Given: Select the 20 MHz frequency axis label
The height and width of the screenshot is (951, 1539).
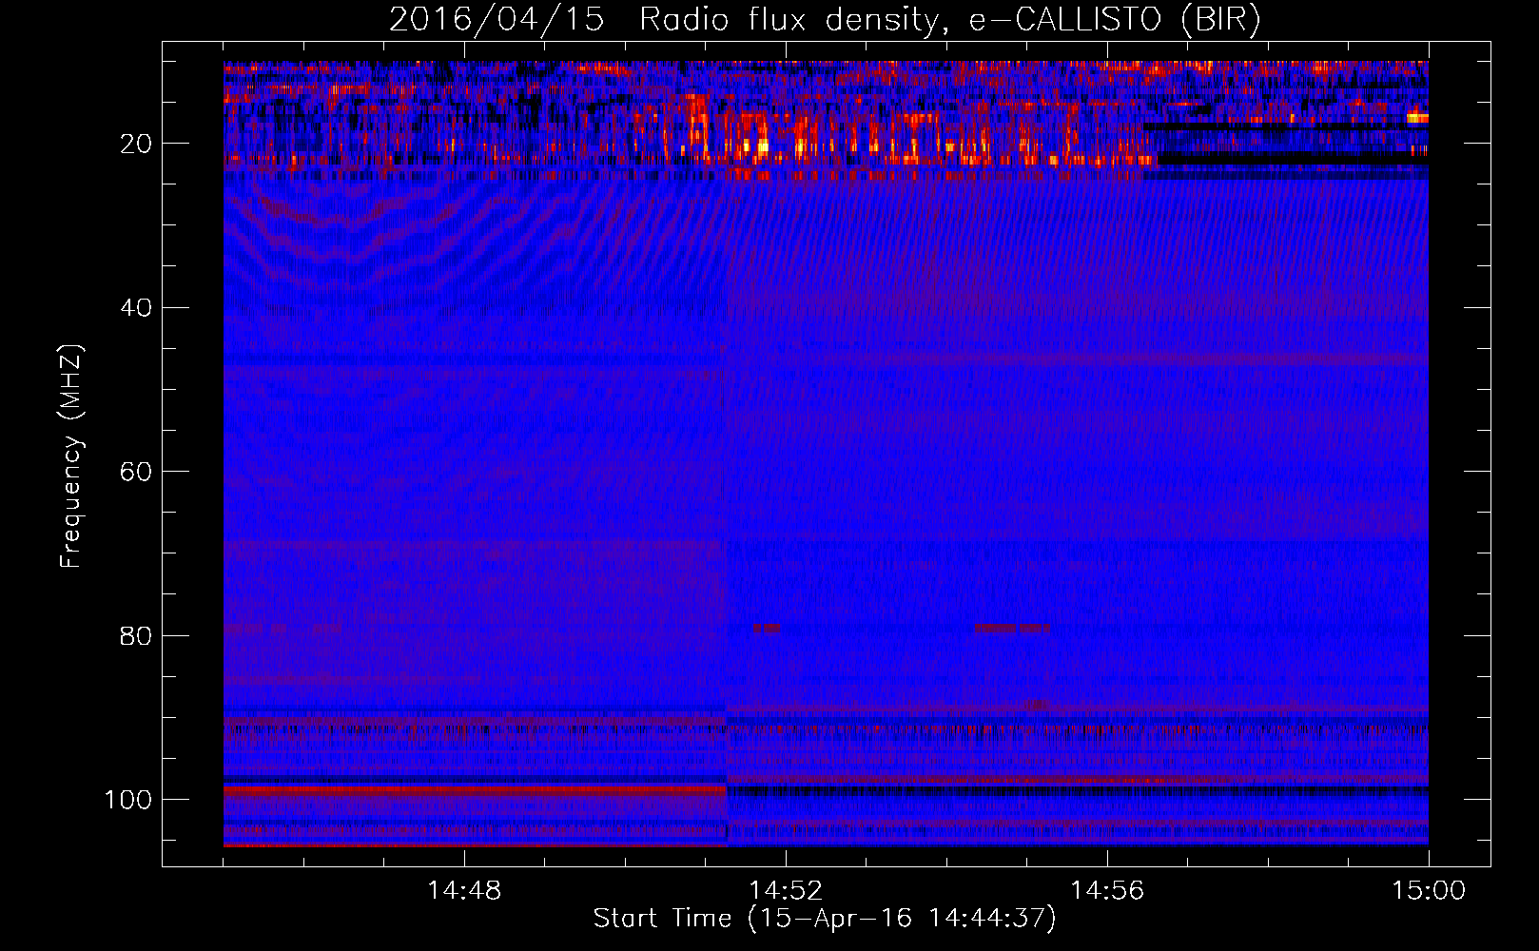Looking at the screenshot, I should (136, 144).
